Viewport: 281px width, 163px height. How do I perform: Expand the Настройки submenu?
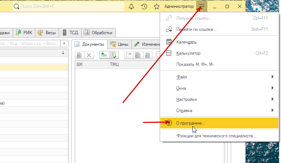[x=219, y=99]
